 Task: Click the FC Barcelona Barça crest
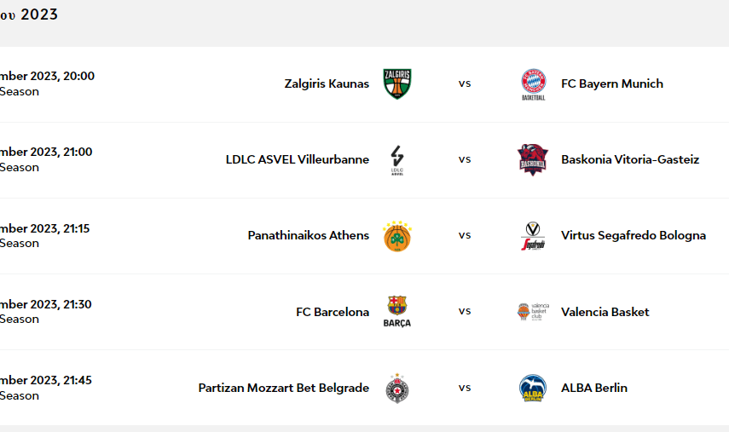[x=397, y=311]
